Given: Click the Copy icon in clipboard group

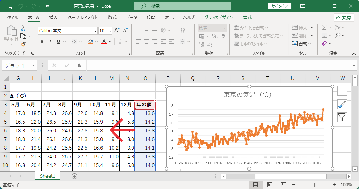Looking at the screenshot, I should pos(23,36).
